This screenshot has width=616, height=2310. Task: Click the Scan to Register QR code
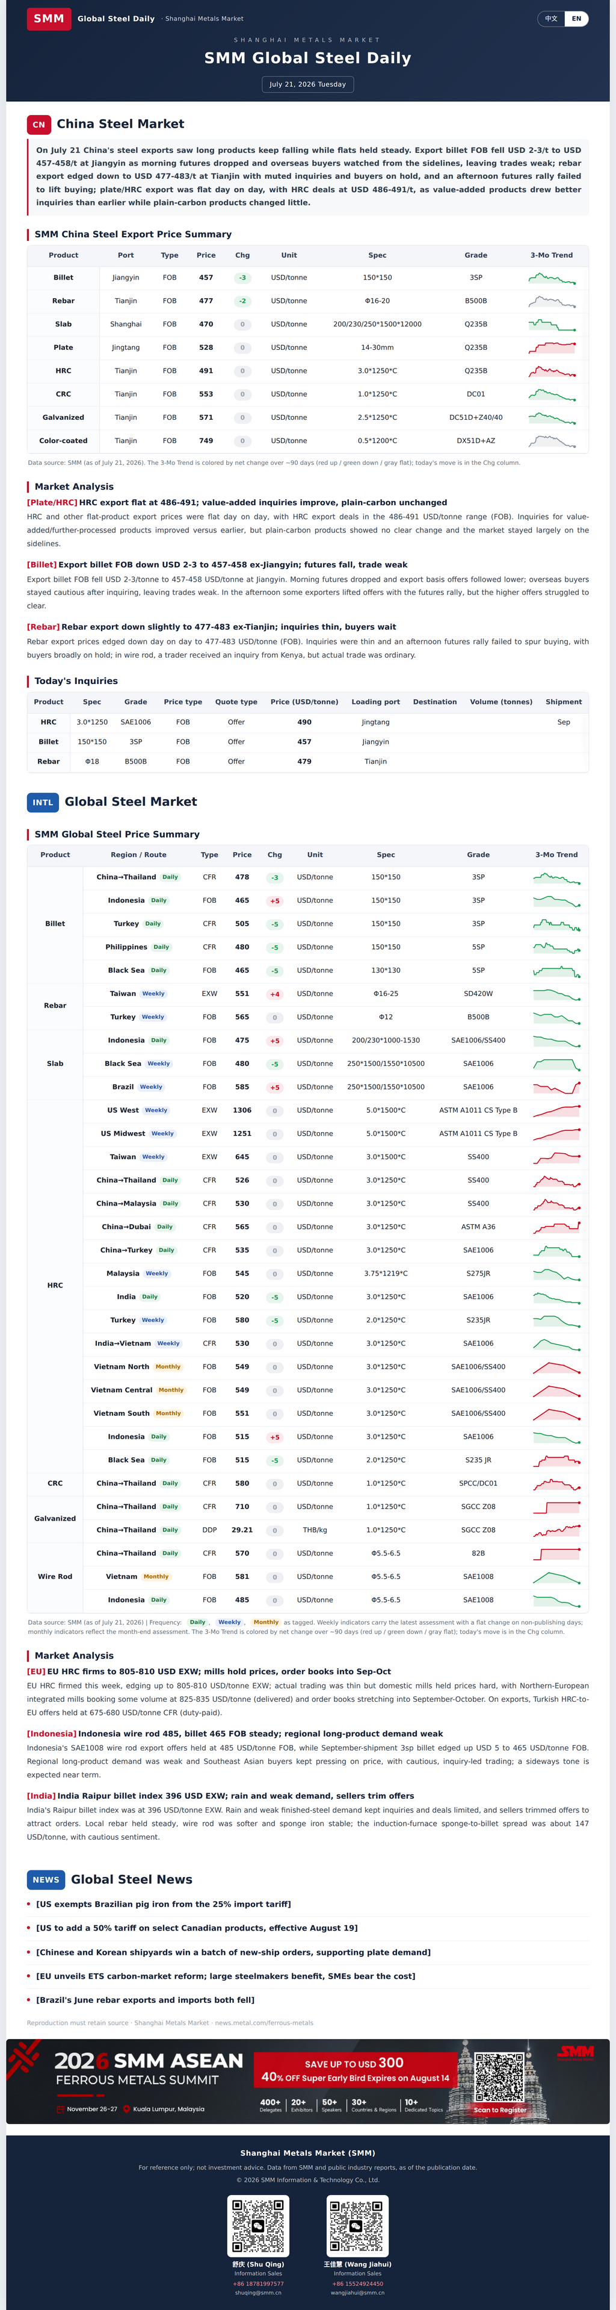499,2077
